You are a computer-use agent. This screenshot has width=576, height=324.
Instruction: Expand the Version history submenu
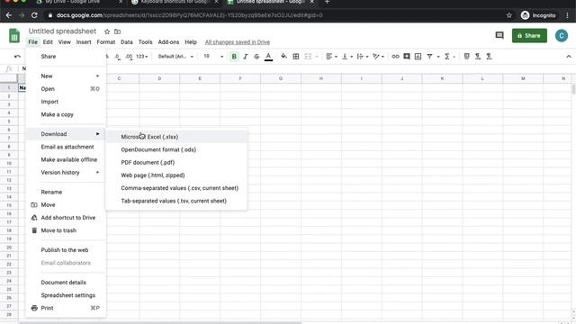pos(66,172)
